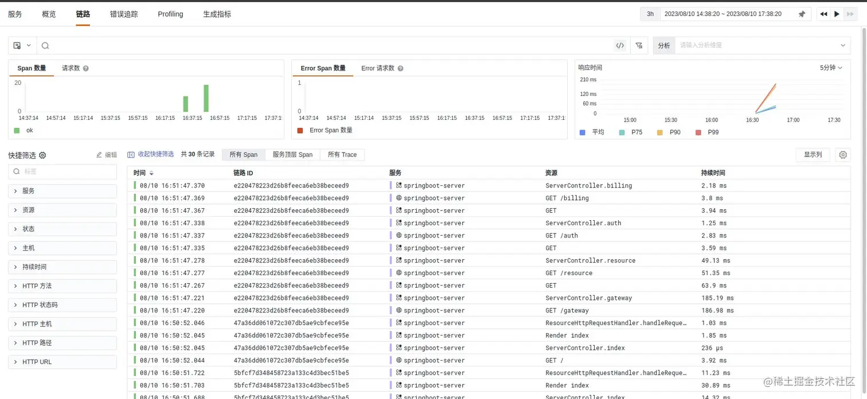Expand the 状态 filter group

63,229
